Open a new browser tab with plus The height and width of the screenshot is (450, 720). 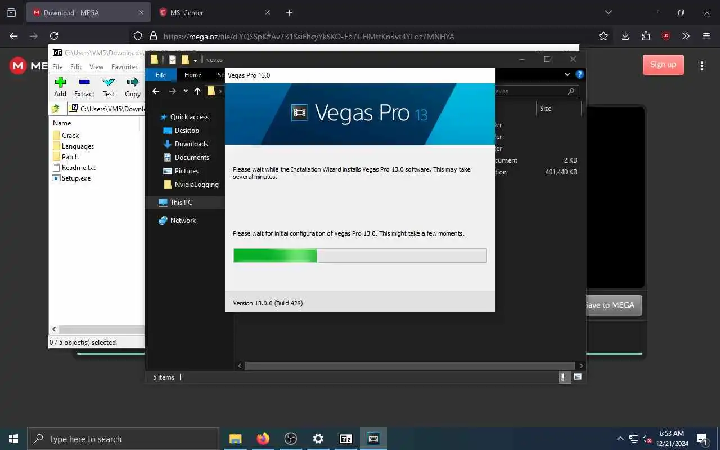click(289, 12)
